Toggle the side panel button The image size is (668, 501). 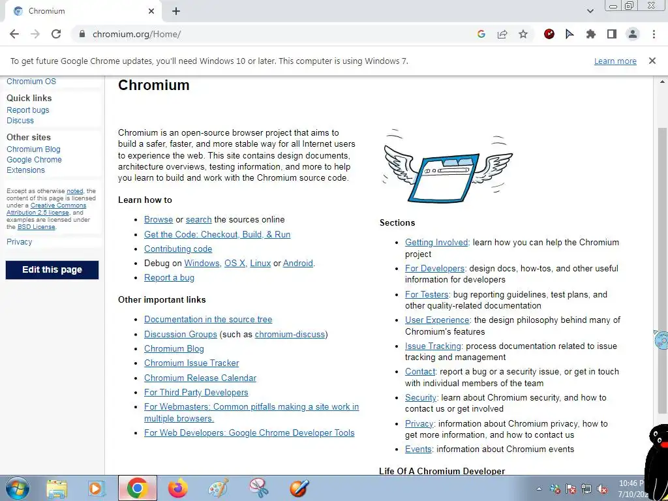612,34
